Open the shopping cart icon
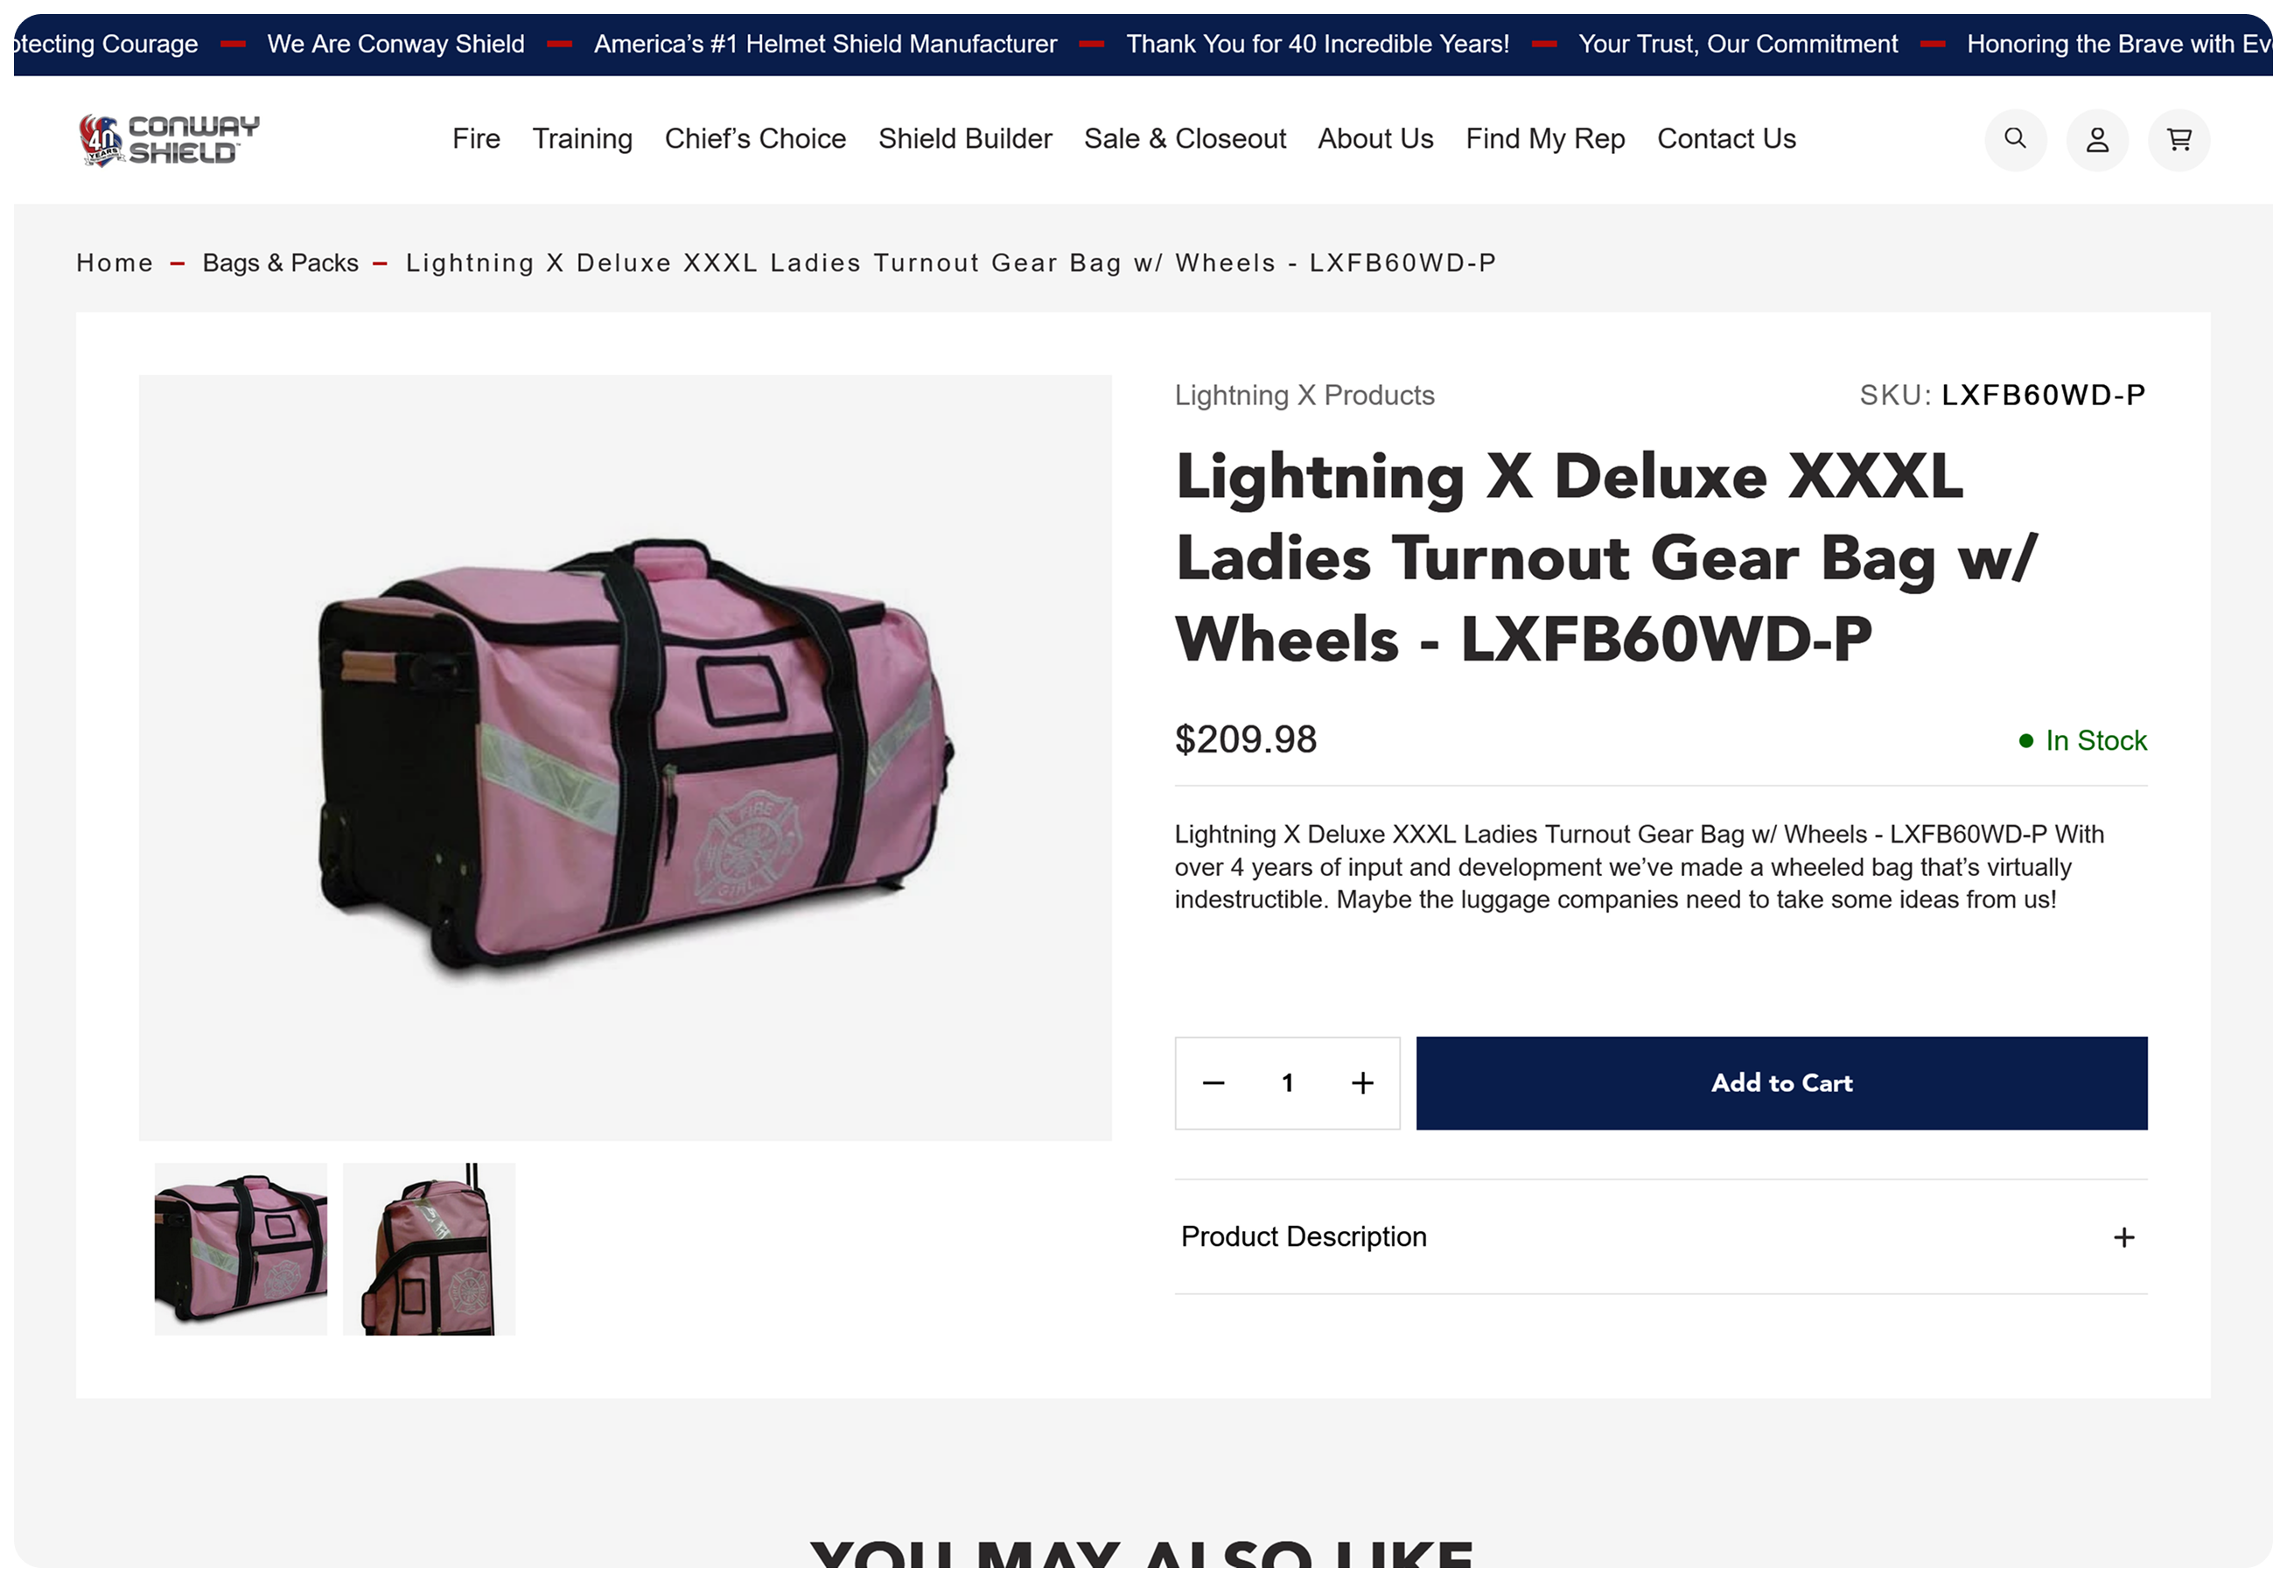Image resolution: width=2287 pixels, height=1582 pixels. click(2179, 139)
